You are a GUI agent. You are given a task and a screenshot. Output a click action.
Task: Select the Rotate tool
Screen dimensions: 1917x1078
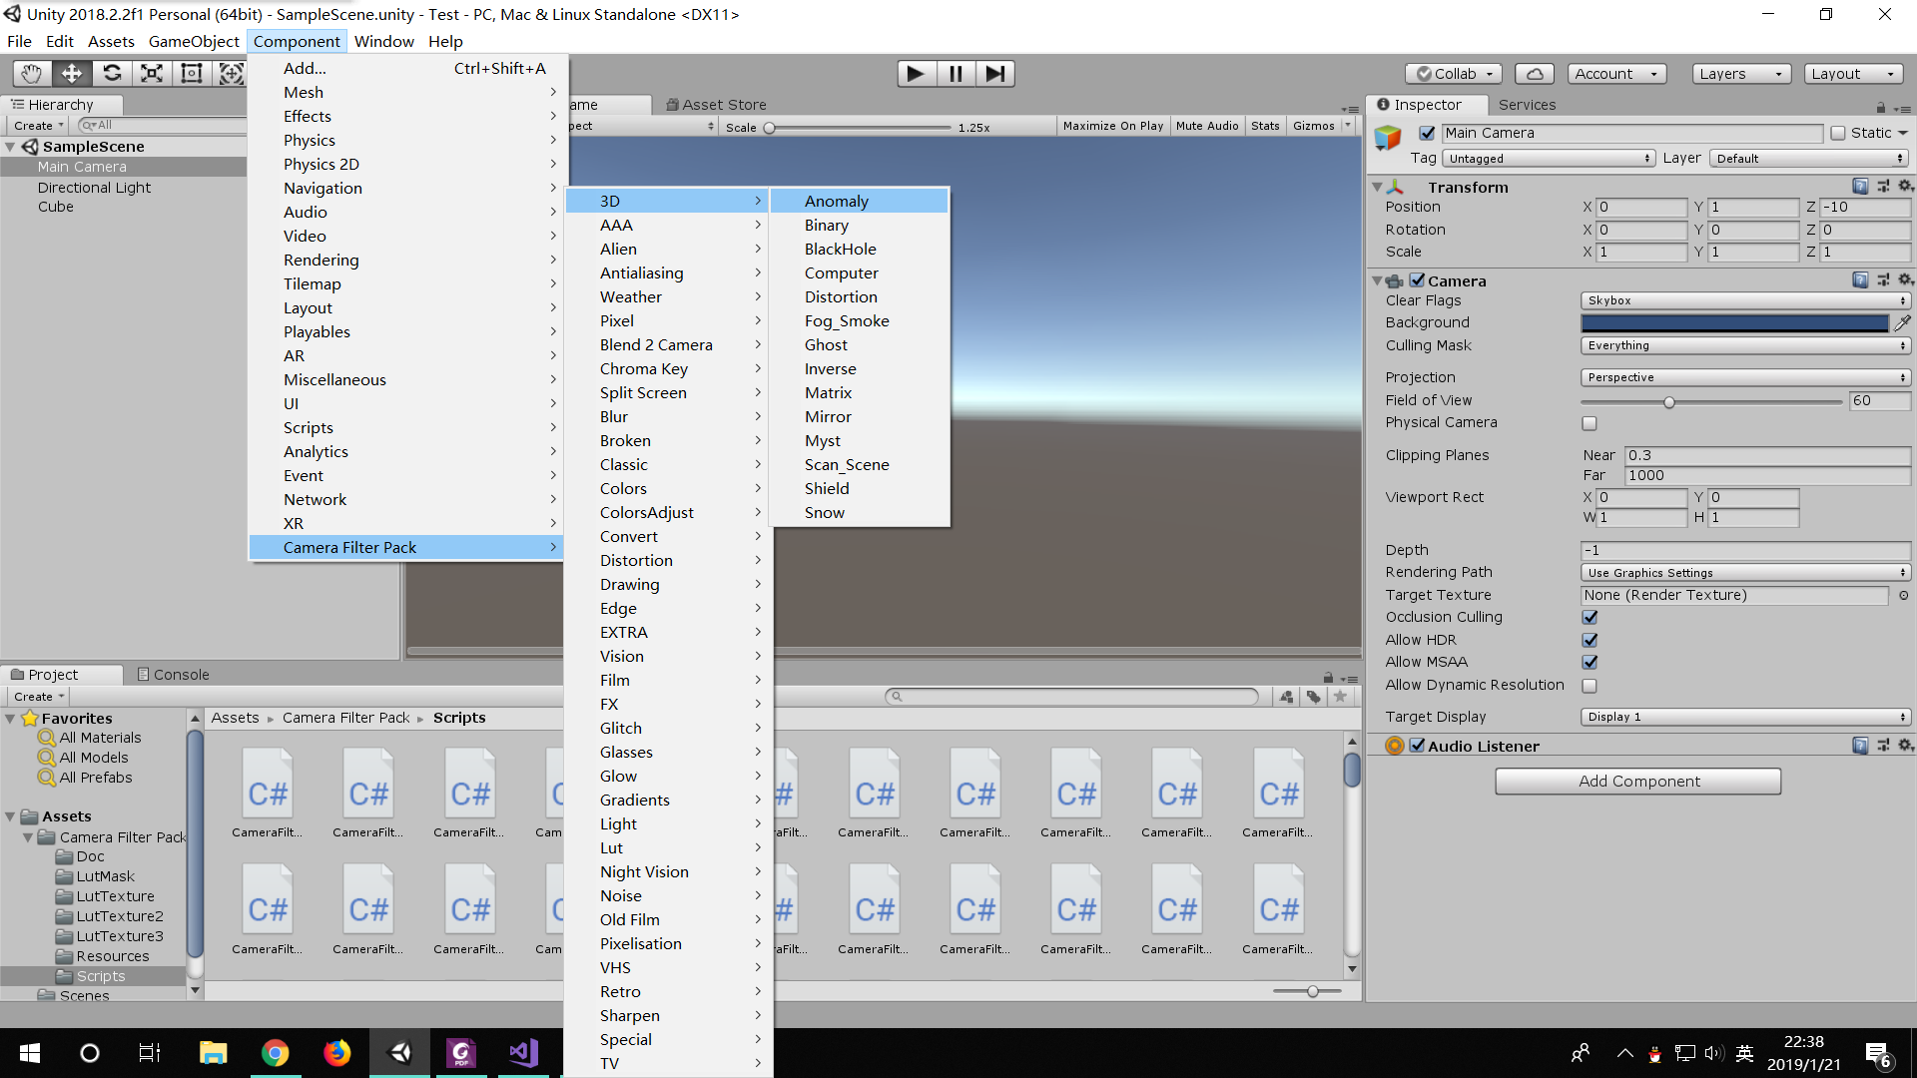click(x=112, y=73)
